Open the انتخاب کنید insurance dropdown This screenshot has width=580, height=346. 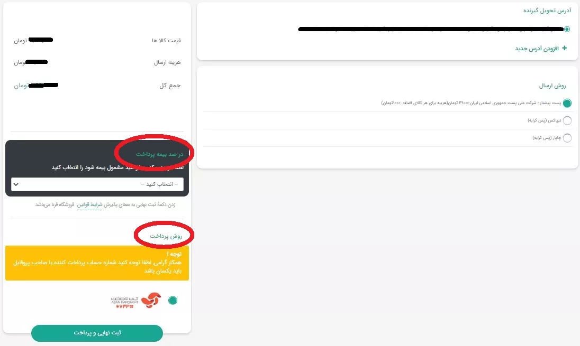pyautogui.click(x=97, y=184)
